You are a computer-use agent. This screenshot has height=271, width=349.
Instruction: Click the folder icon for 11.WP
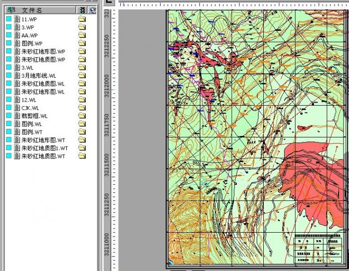[x=82, y=19]
